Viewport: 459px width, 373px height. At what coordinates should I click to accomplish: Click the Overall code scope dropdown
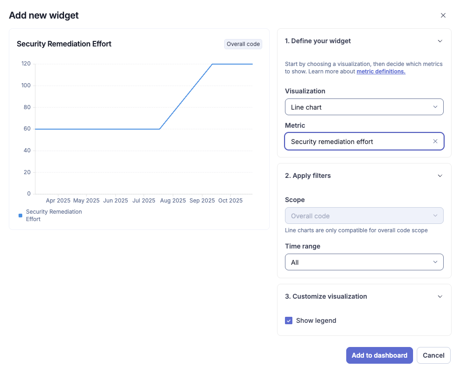(x=364, y=216)
